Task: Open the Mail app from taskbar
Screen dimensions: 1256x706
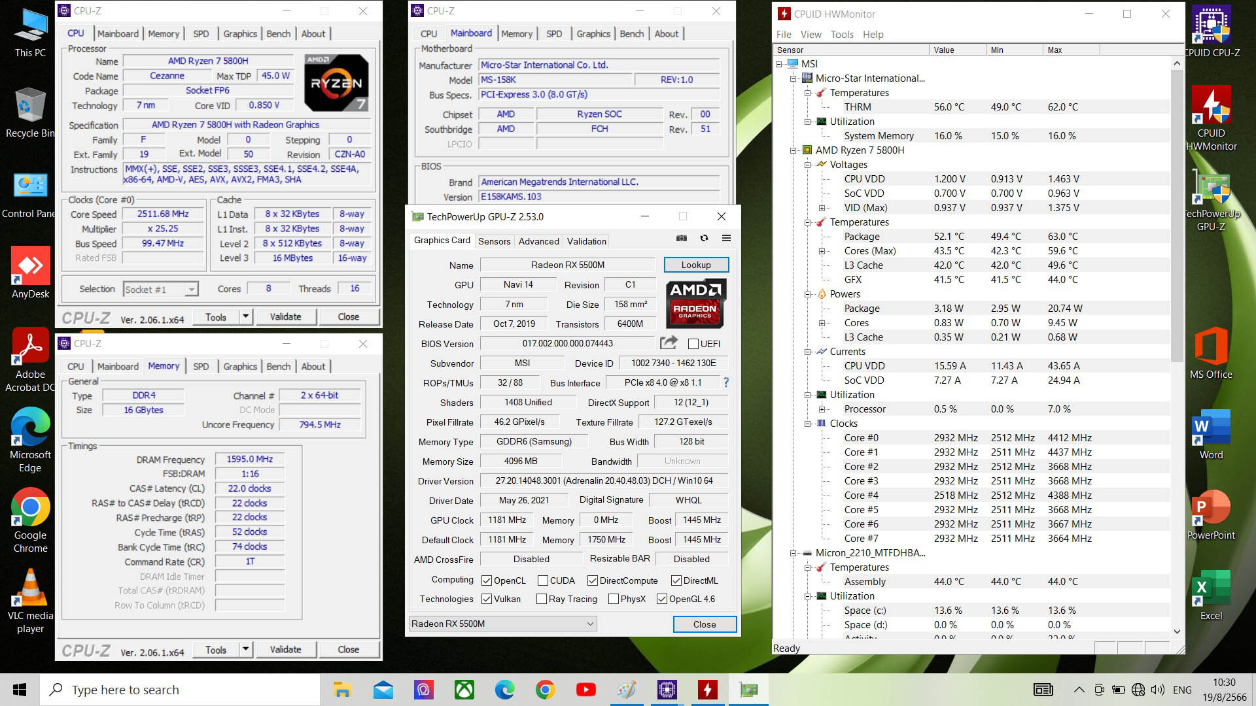Action: [383, 690]
